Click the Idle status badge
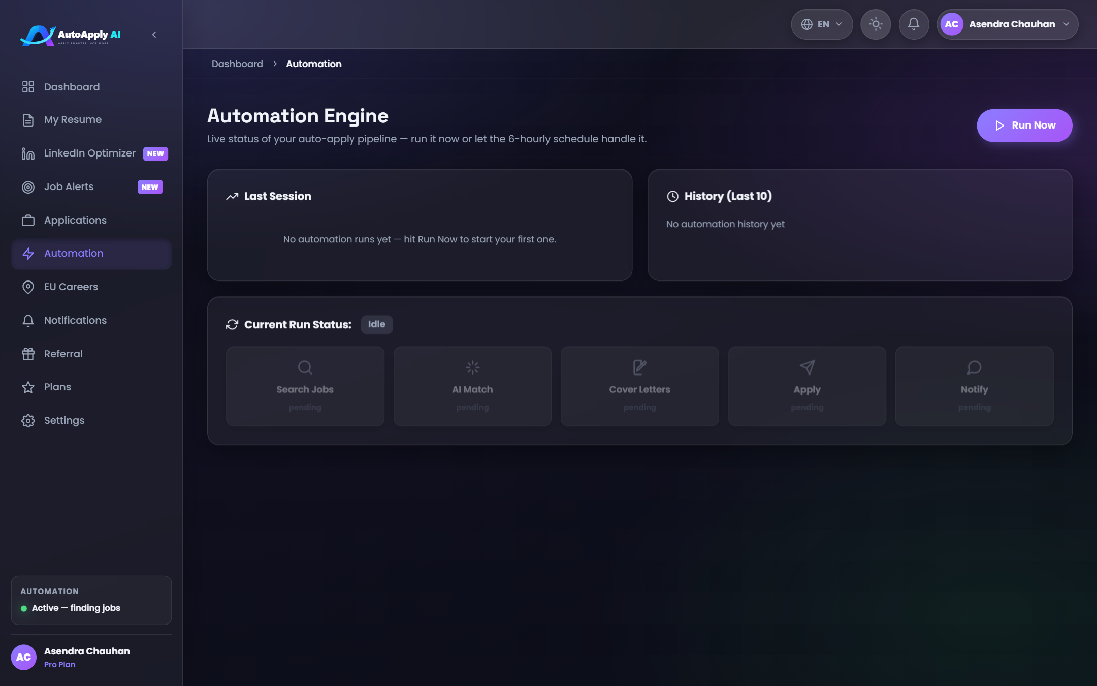 (376, 324)
